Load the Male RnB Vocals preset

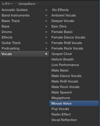coord(74,81)
